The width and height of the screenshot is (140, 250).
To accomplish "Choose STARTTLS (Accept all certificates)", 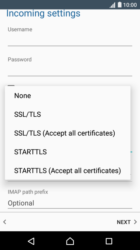I will (x=68, y=171).
